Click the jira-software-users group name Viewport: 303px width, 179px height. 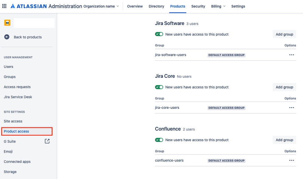(x=171, y=55)
